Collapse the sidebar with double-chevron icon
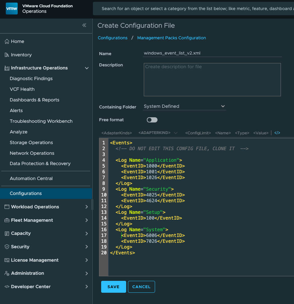Image resolution: width=294 pixels, height=304 pixels. (84, 25)
